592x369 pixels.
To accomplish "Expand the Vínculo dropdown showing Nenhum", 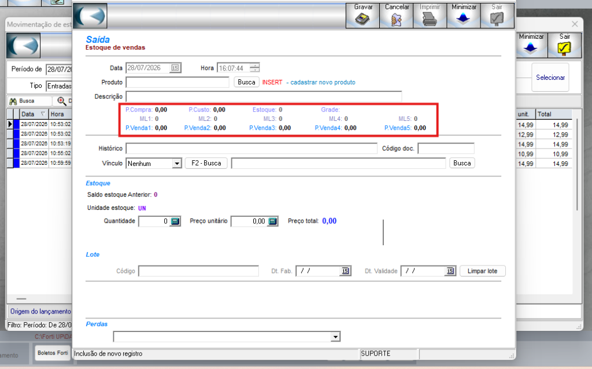I will tap(177, 164).
